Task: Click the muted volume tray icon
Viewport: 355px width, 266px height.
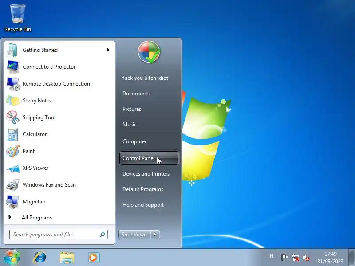Action: [x=306, y=258]
